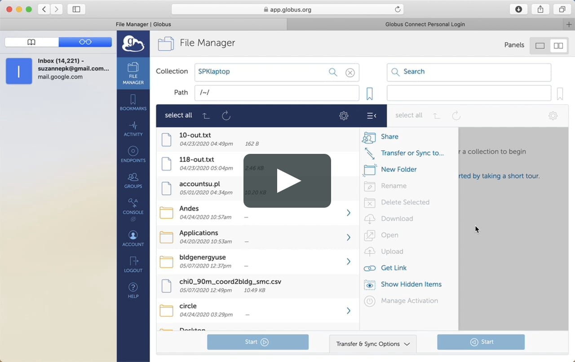
Task: Select chi0_90m_coord2bldg_smc.csv file
Action: (258, 286)
